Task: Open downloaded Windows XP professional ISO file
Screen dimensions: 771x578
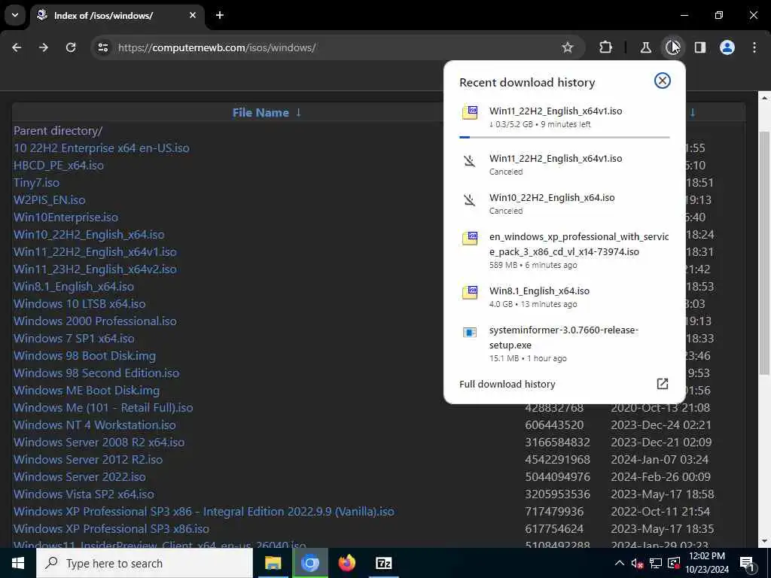Action: (565, 251)
